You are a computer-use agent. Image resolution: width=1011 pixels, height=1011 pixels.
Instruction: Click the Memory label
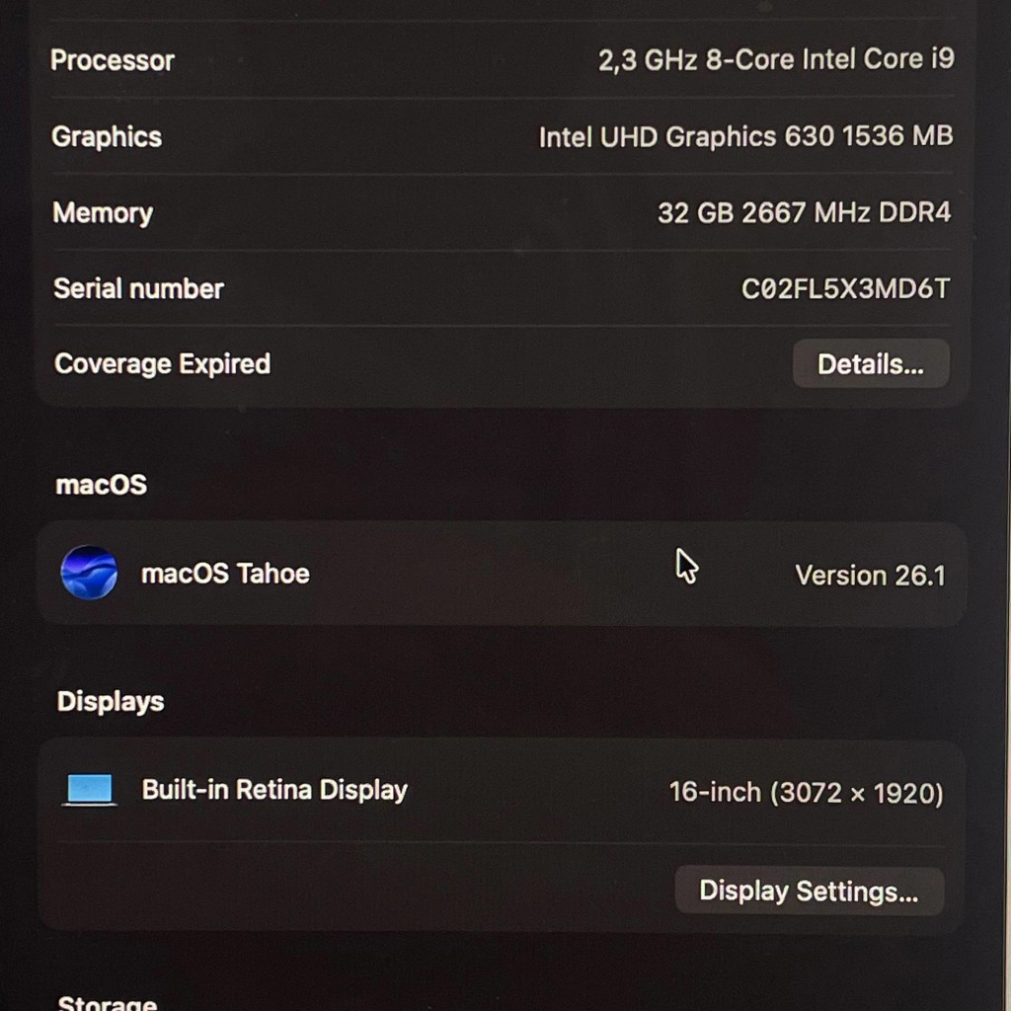[x=103, y=213]
